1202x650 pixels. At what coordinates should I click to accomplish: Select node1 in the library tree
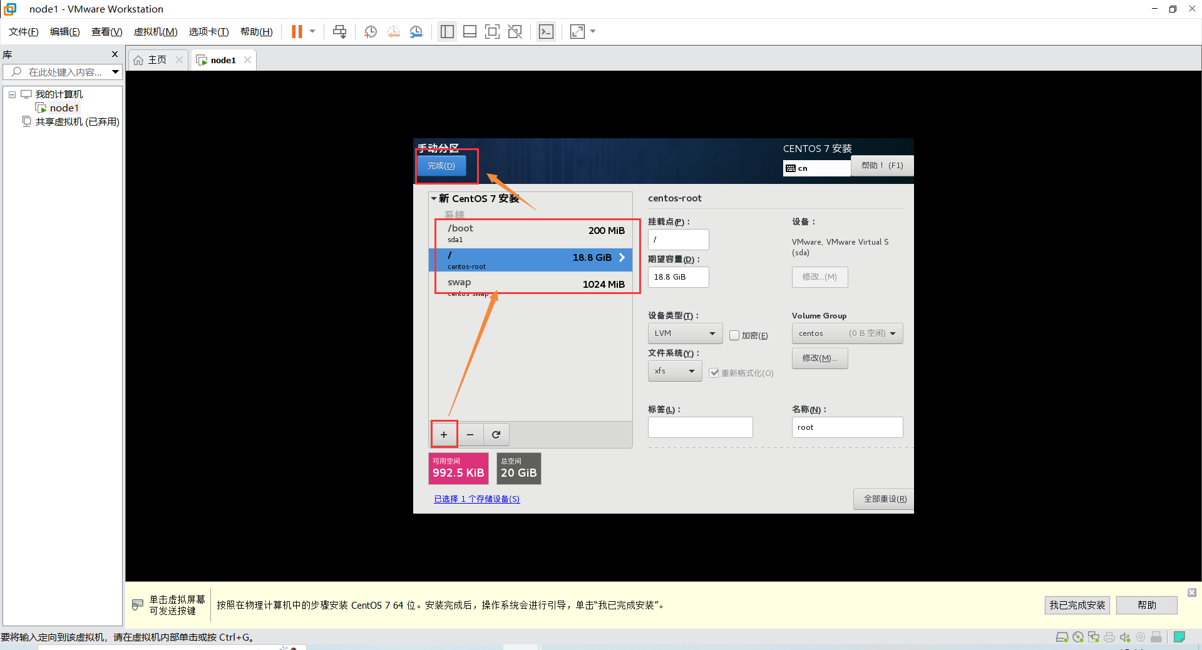point(64,108)
